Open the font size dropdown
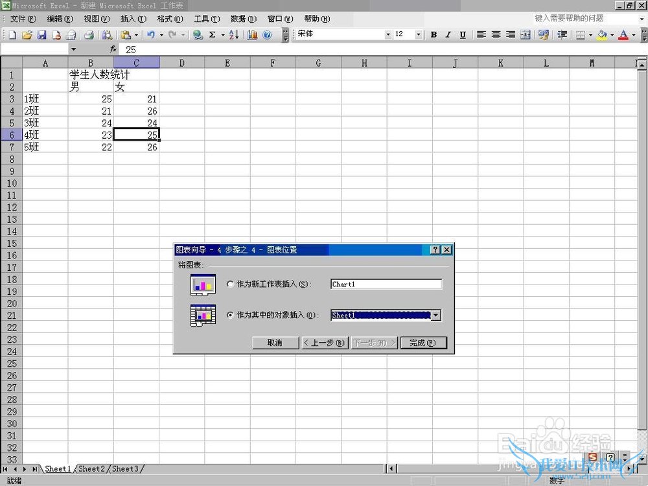Image resolution: width=648 pixels, height=486 pixels. click(418, 35)
